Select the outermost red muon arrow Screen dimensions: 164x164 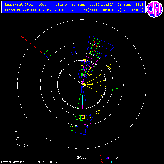click(26, 40)
